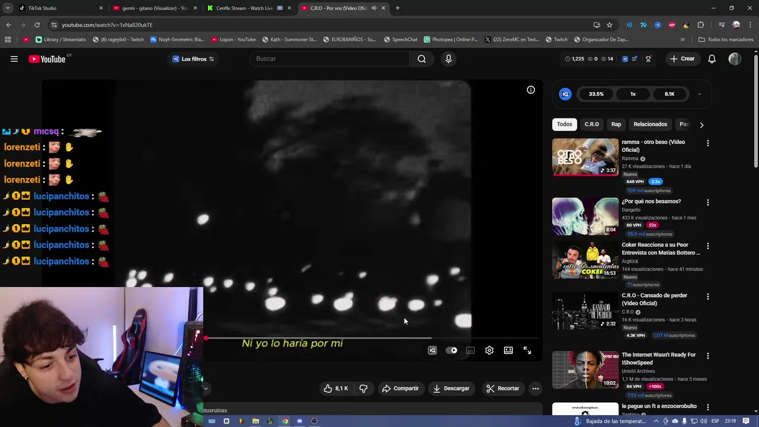
Task: Open options for ramma - otro beso video
Action: point(707,143)
